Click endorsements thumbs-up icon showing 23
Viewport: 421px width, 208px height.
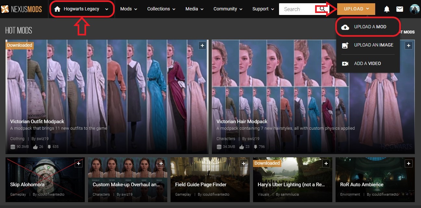pyautogui.click(x=241, y=147)
